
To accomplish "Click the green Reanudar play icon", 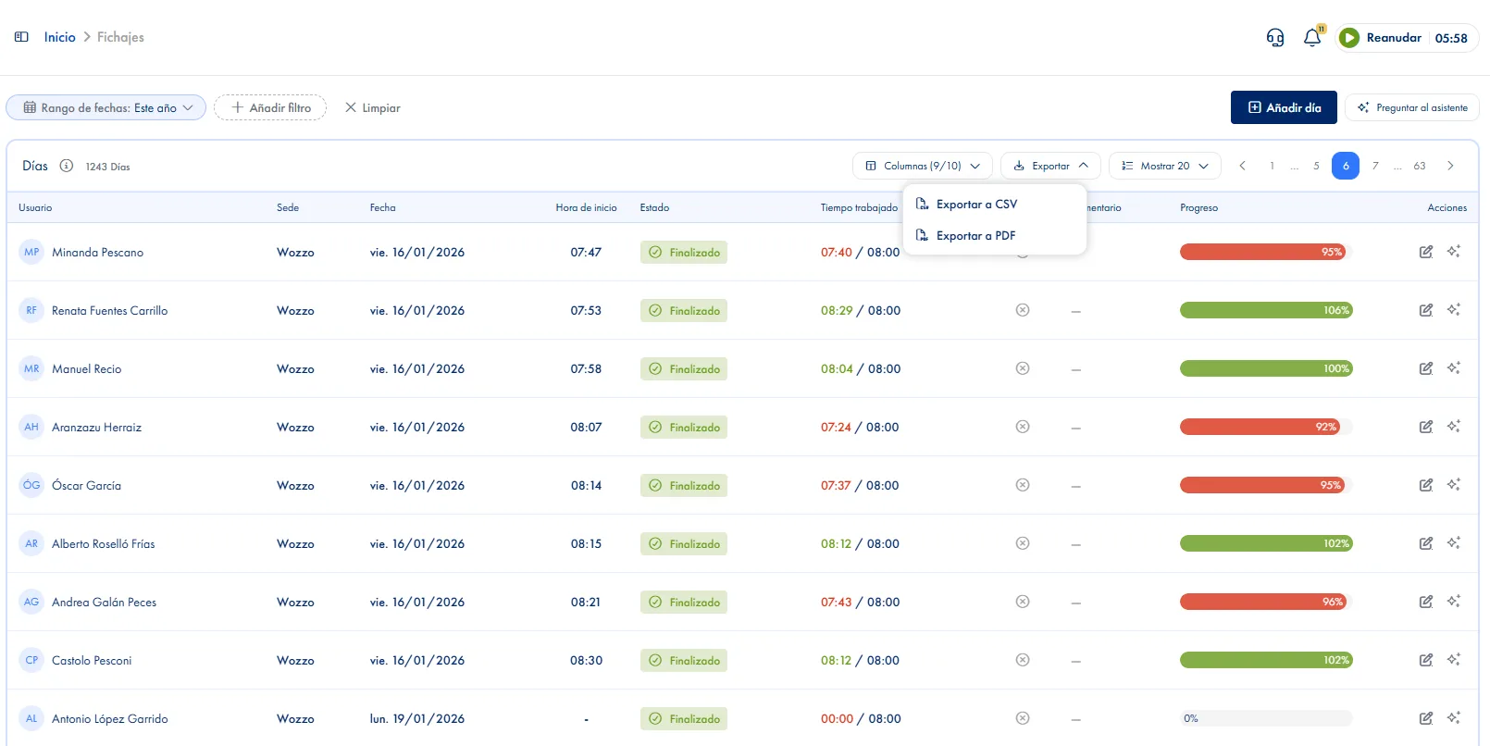I will [1349, 38].
